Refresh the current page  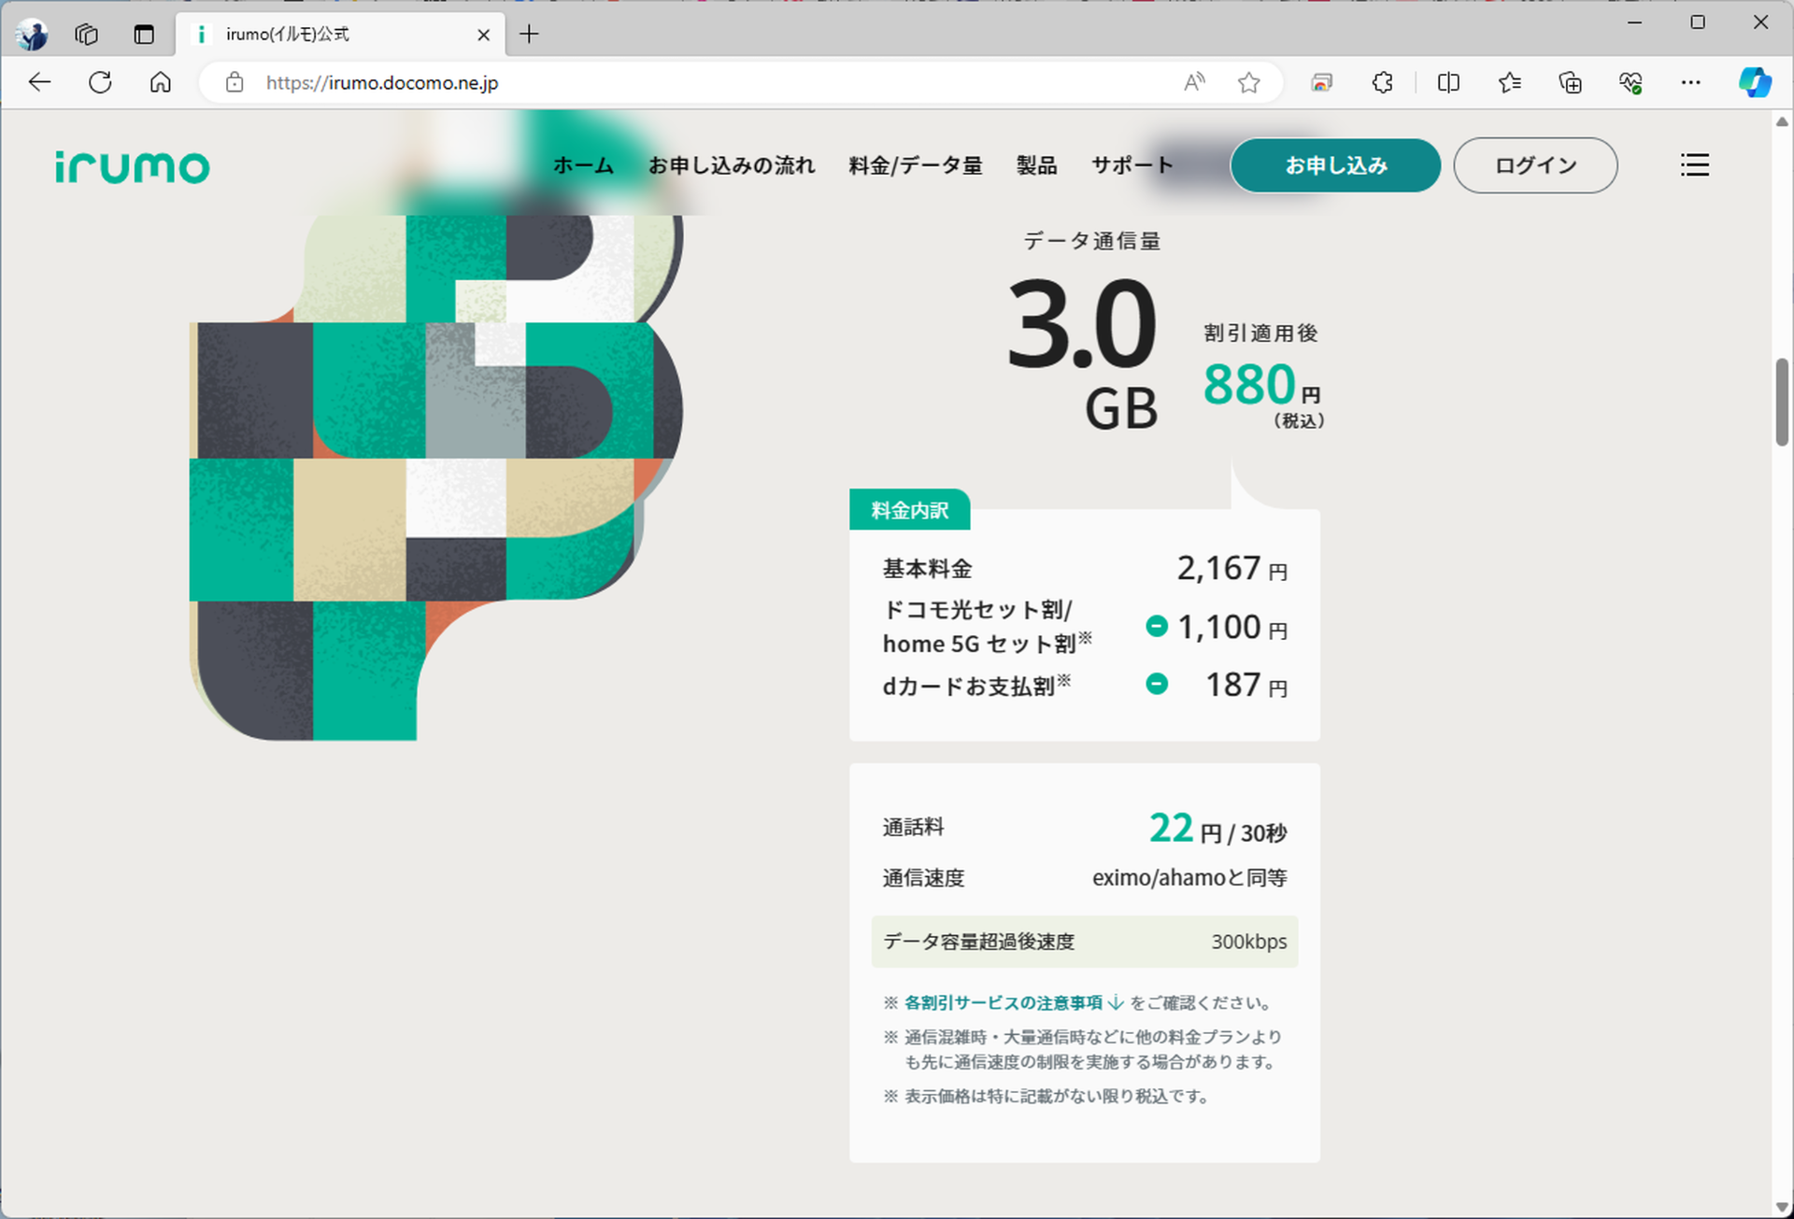pyautogui.click(x=100, y=82)
